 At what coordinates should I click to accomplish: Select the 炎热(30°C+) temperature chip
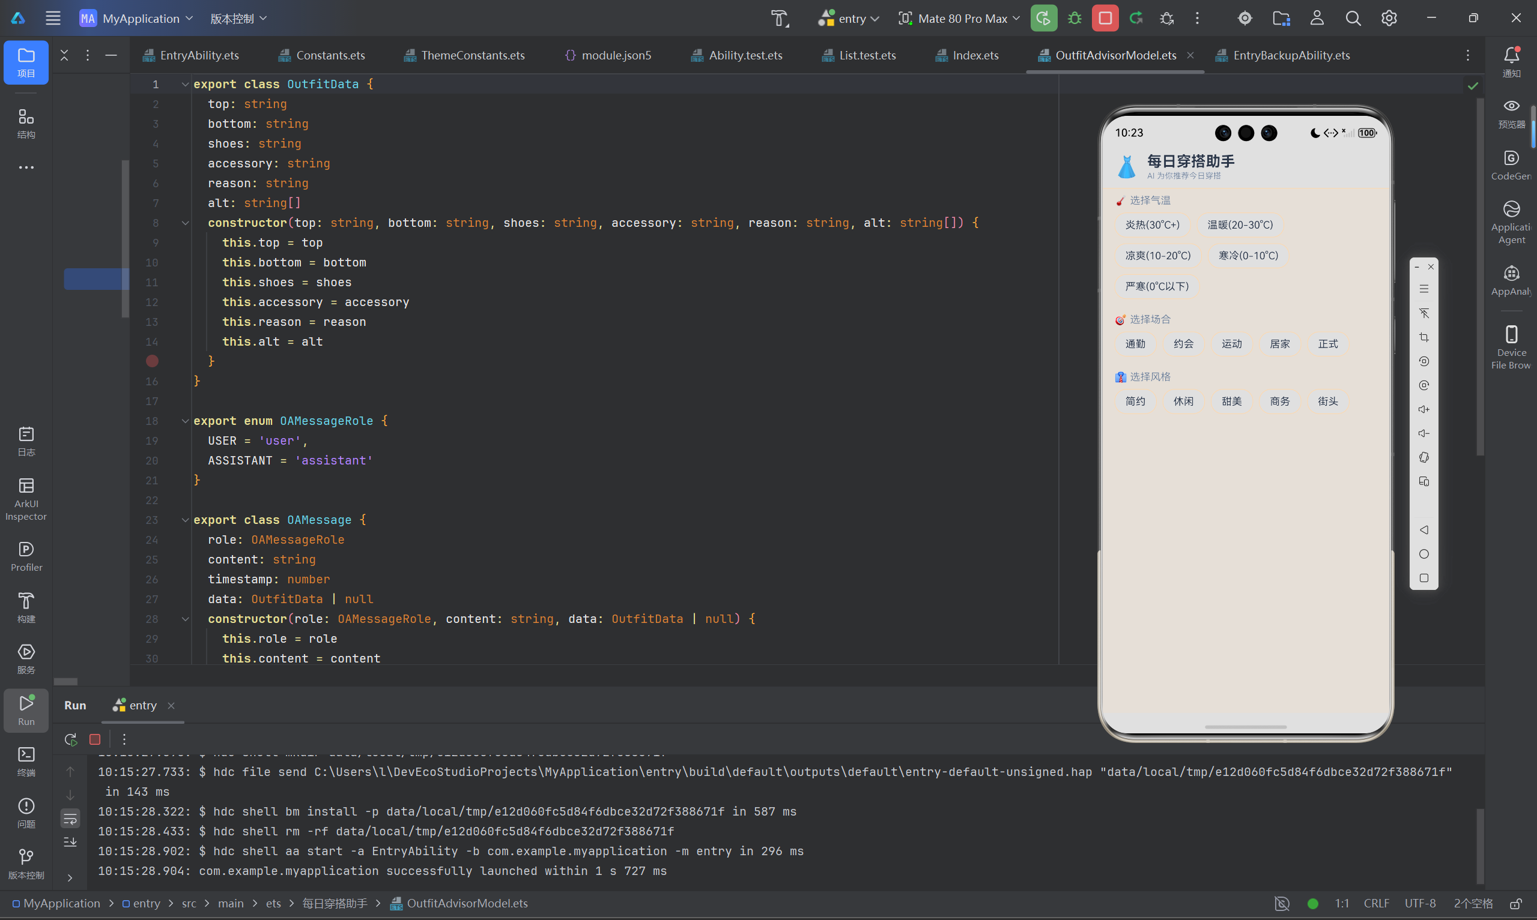pyautogui.click(x=1152, y=224)
